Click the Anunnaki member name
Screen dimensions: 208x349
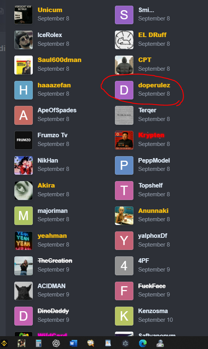click(x=153, y=211)
